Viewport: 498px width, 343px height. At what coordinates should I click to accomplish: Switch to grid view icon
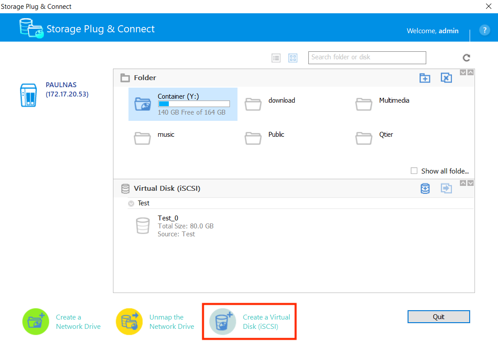(293, 58)
